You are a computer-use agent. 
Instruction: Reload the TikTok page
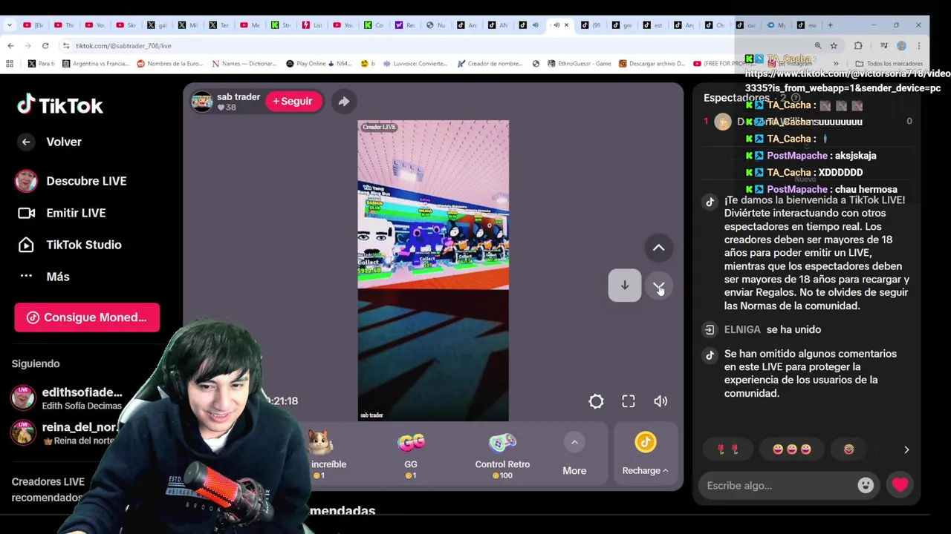pos(45,46)
